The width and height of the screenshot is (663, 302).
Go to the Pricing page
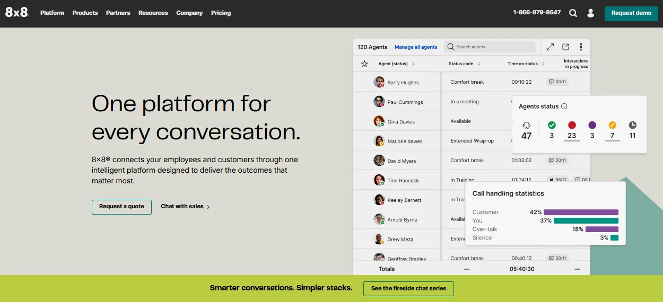coord(221,13)
